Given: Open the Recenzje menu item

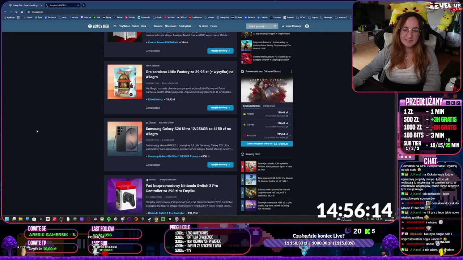Looking at the screenshot, I should pyautogui.click(x=158, y=26).
